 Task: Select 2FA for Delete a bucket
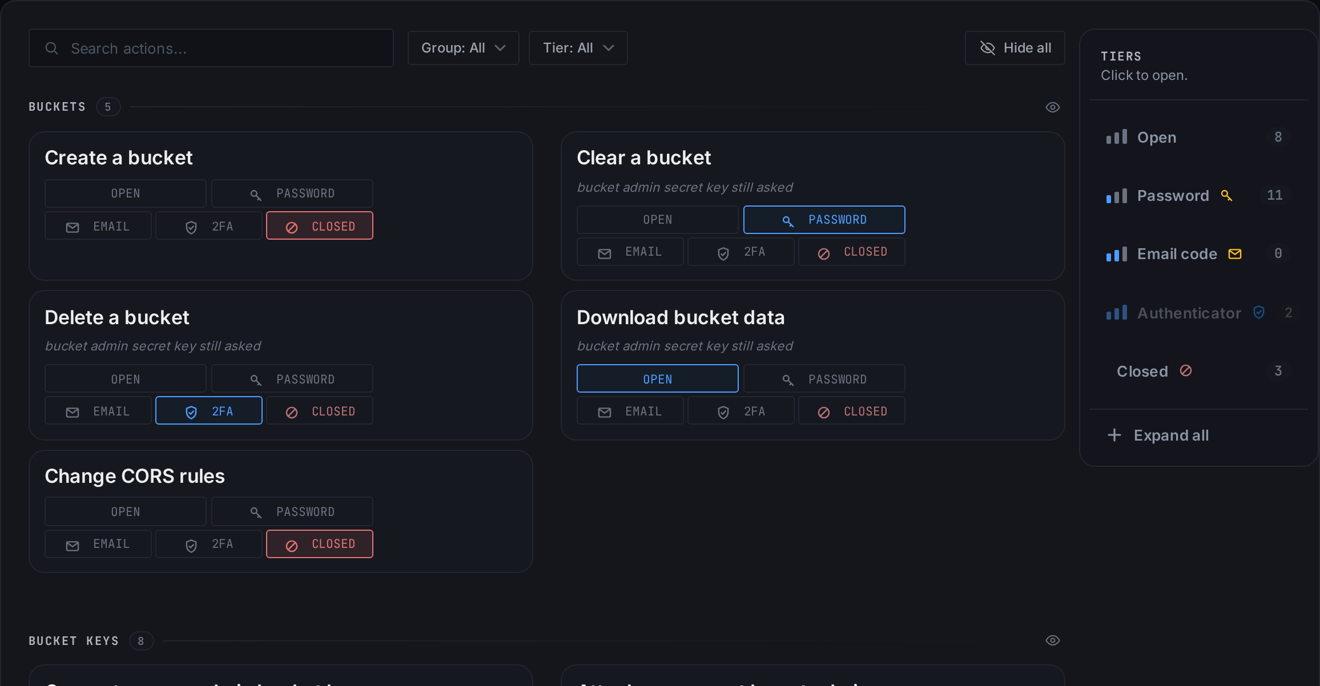[x=209, y=411]
